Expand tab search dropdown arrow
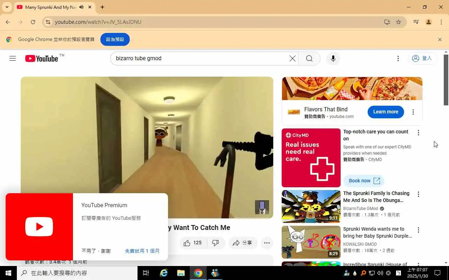This screenshot has height=280, width=449. (x=7, y=7)
